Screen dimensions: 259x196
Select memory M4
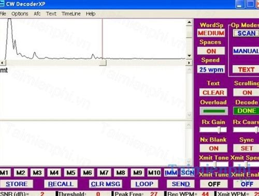pyautogui.click(x=54, y=173)
